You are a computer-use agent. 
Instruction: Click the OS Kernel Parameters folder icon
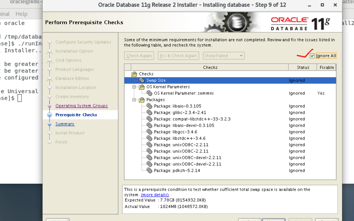[x=142, y=87]
